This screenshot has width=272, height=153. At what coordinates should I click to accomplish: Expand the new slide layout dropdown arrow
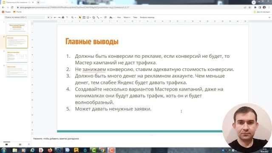tap(51, 17)
